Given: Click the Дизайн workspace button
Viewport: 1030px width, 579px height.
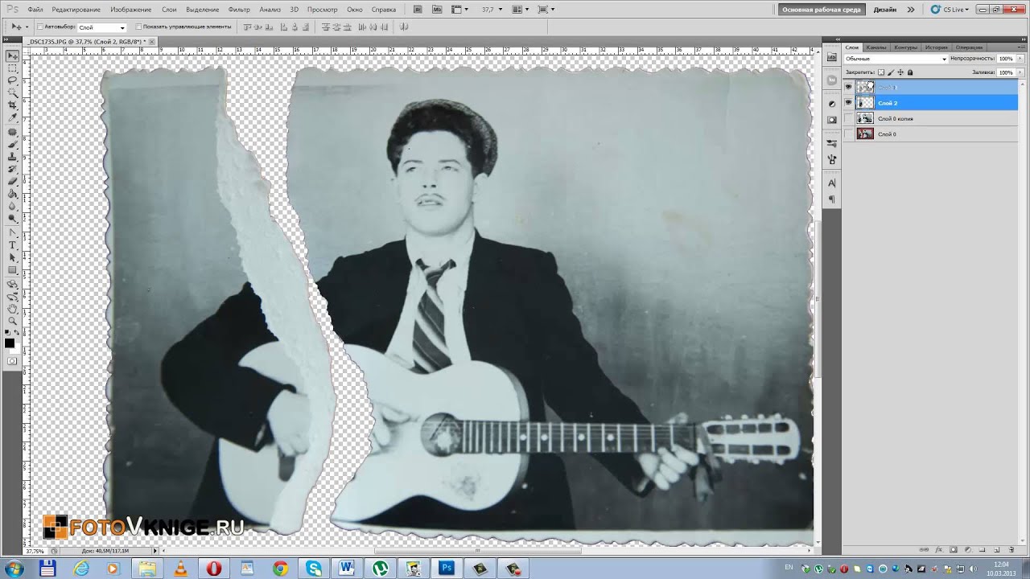Looking at the screenshot, I should coord(884,10).
